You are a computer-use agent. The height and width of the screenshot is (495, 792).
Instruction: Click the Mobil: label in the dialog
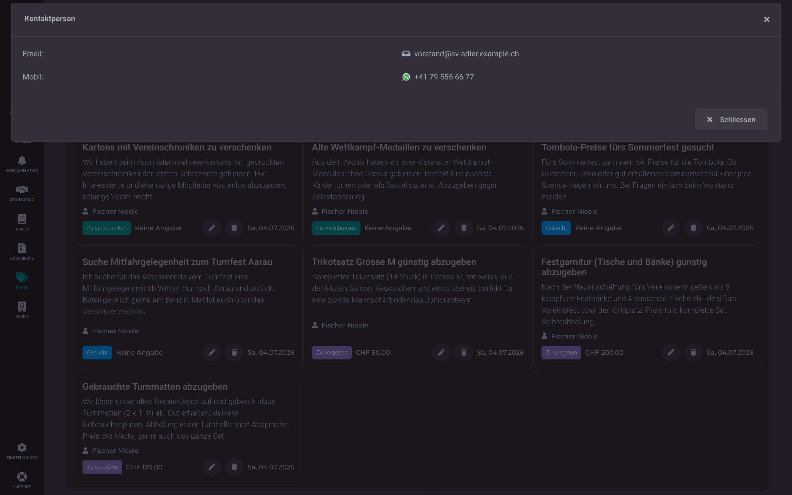point(33,77)
